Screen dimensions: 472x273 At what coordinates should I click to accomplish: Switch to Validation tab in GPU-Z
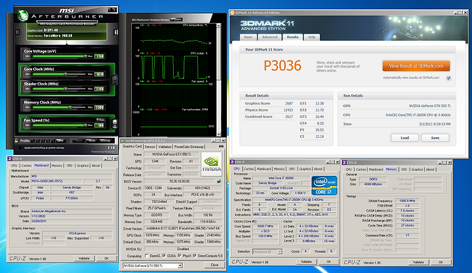[165, 147]
